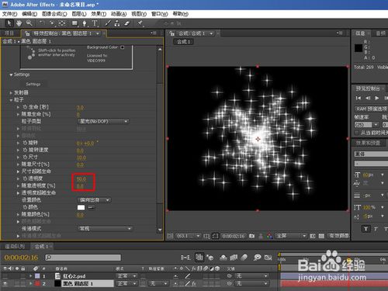Toggle hide shy layers switch

click(x=223, y=258)
